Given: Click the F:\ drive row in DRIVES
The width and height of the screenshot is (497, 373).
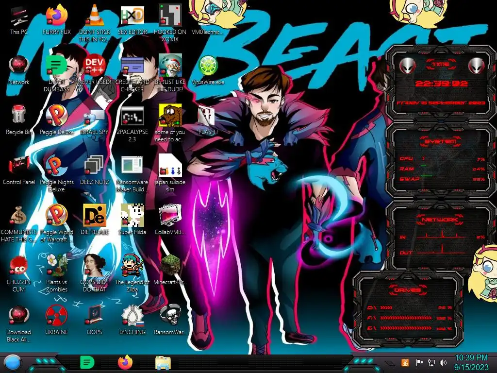Looking at the screenshot, I should click(x=410, y=318).
